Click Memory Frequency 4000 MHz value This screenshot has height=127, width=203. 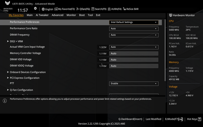tap(174, 71)
